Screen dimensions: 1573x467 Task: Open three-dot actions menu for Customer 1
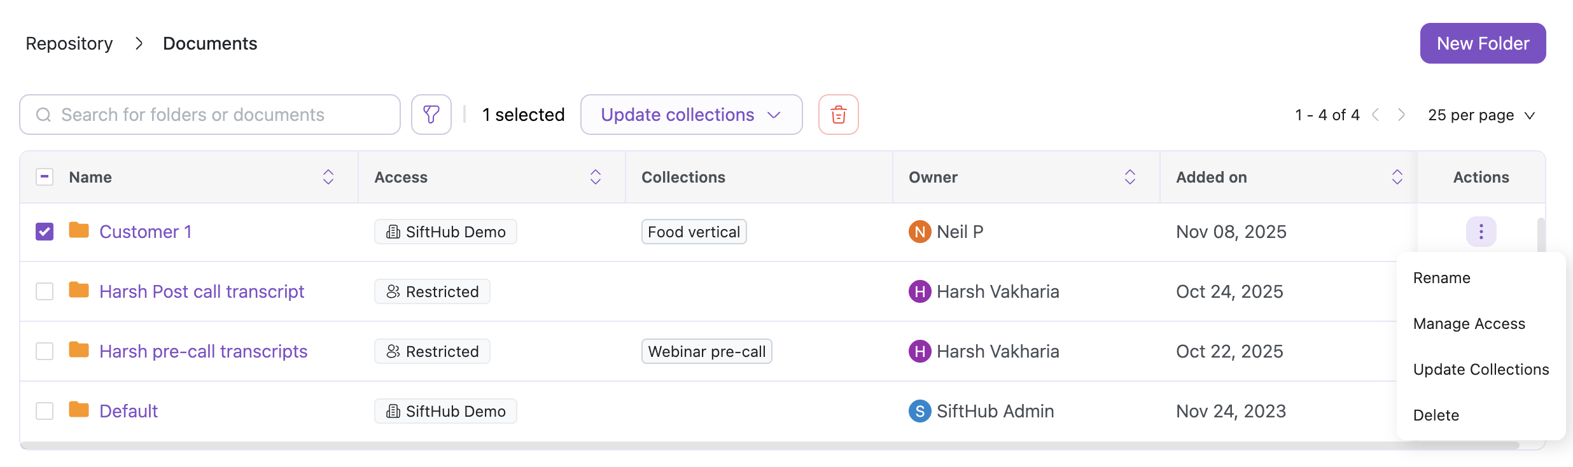(x=1481, y=232)
